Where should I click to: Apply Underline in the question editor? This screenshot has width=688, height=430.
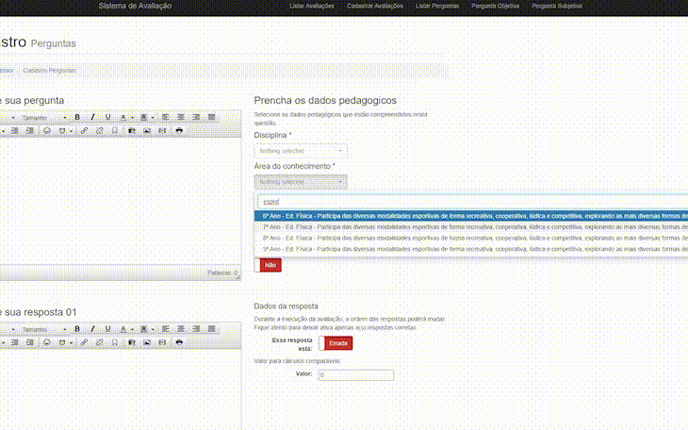[x=107, y=117]
